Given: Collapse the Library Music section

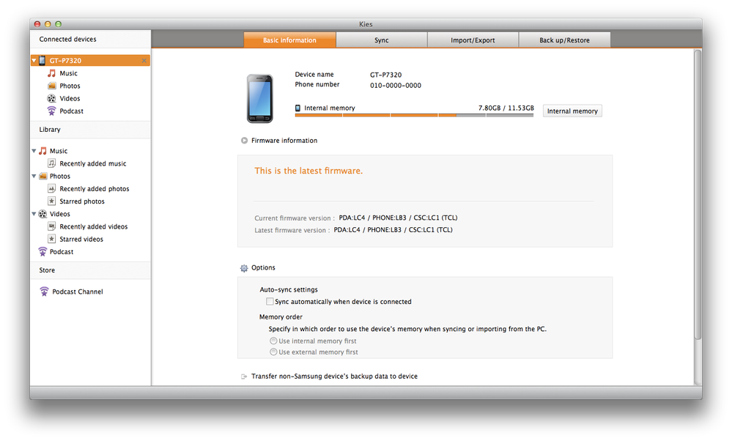Looking at the screenshot, I should coord(34,152).
